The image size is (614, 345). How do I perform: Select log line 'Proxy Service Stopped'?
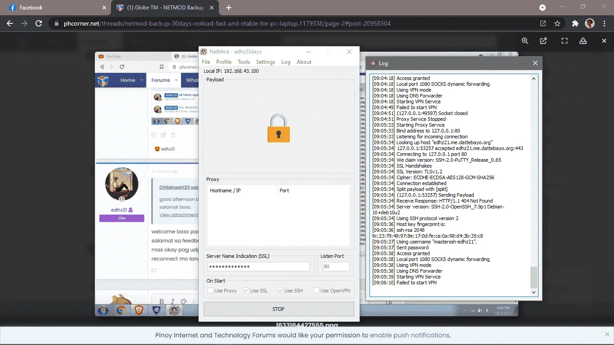coord(409,119)
